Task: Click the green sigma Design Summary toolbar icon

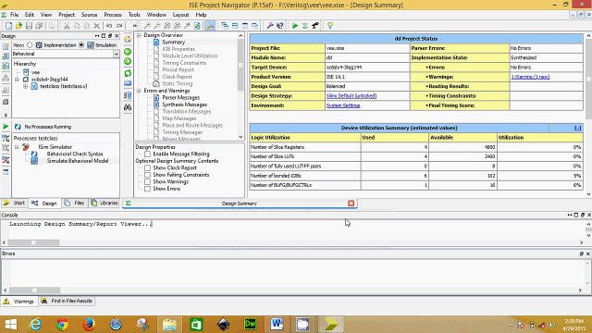Action: [x=304, y=26]
